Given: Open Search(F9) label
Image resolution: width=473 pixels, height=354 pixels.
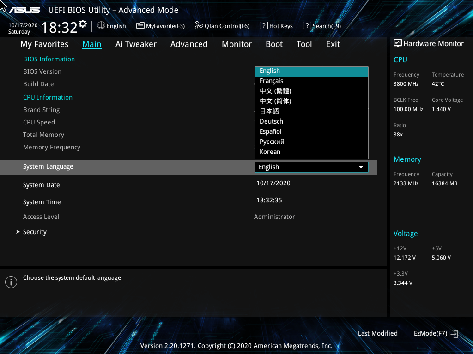Looking at the screenshot, I should point(327,26).
